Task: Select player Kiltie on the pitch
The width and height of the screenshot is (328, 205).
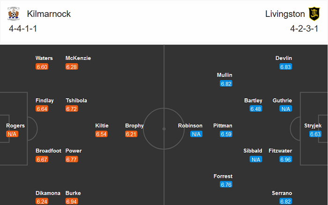Action: coord(102,125)
